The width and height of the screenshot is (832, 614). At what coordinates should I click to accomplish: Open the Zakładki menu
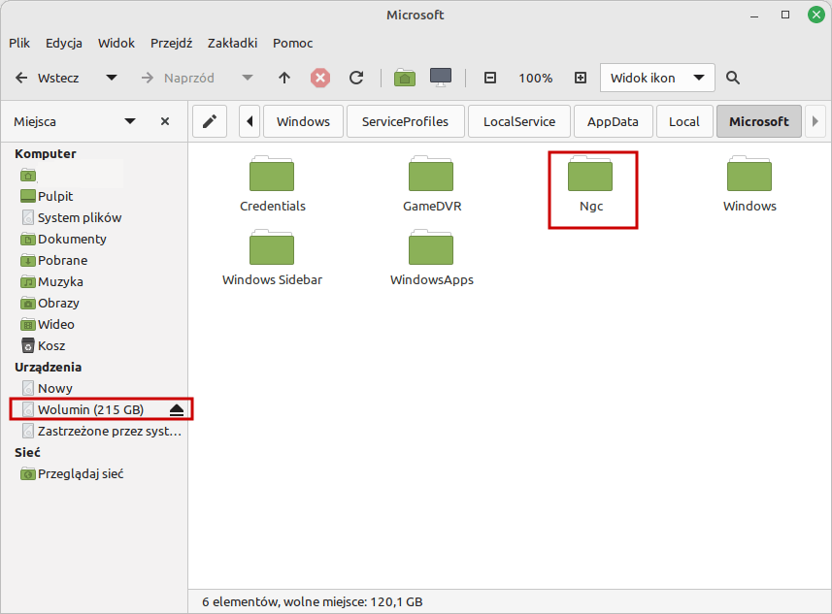click(x=232, y=43)
